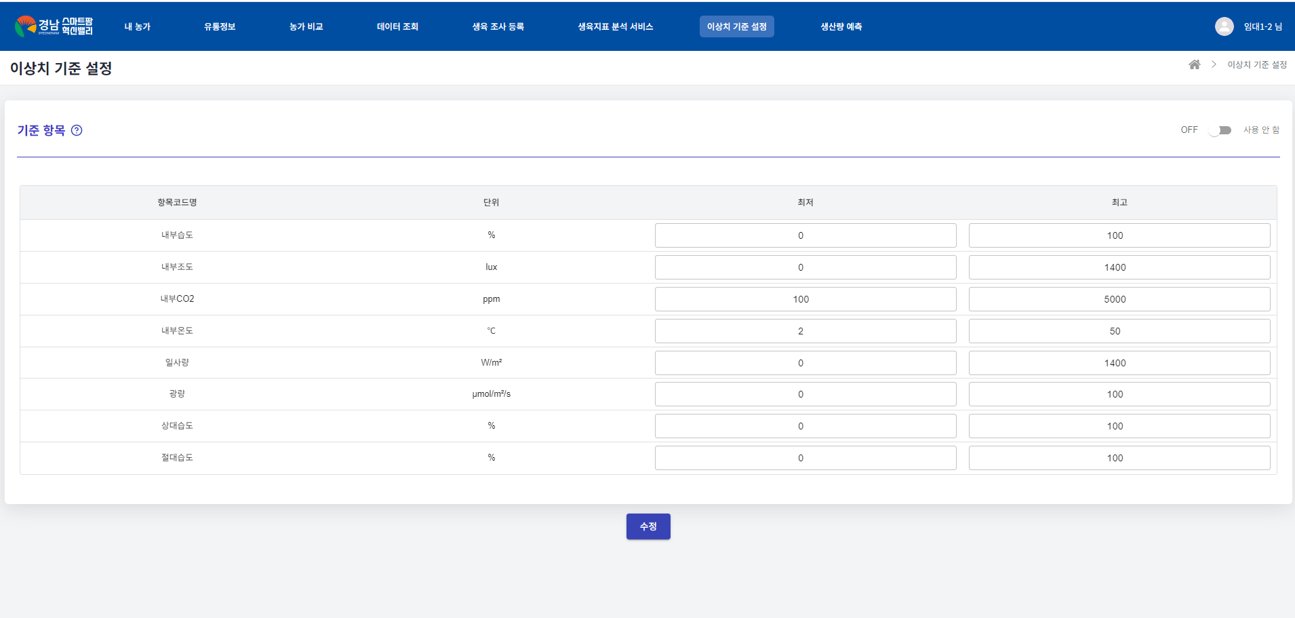Edit 광량 maximum value 100 field

coord(1119,394)
